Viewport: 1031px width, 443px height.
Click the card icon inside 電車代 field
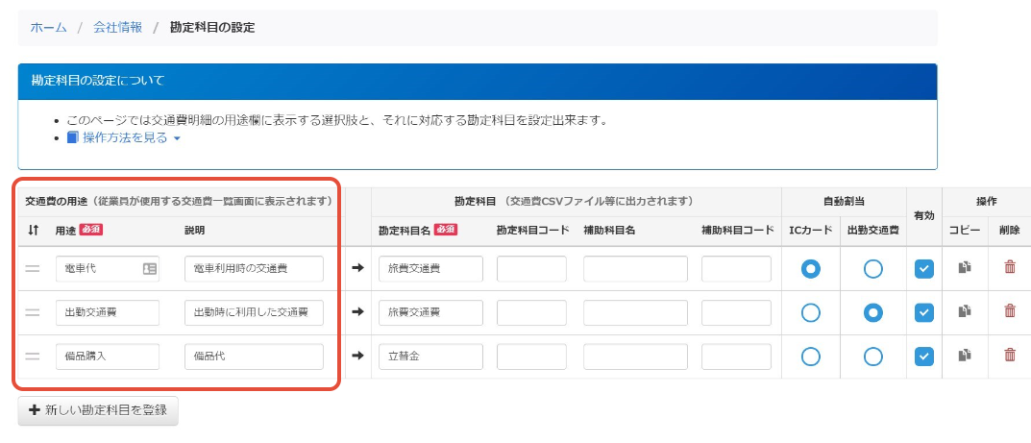[x=149, y=269]
